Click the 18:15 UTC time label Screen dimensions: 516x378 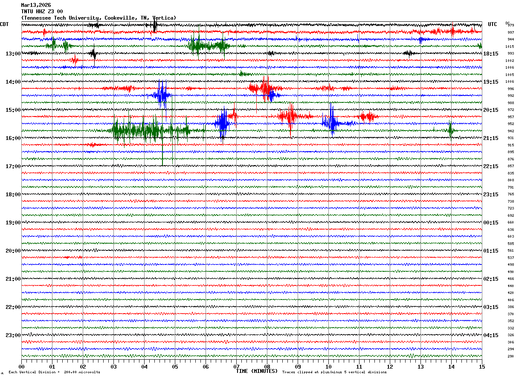click(x=491, y=54)
